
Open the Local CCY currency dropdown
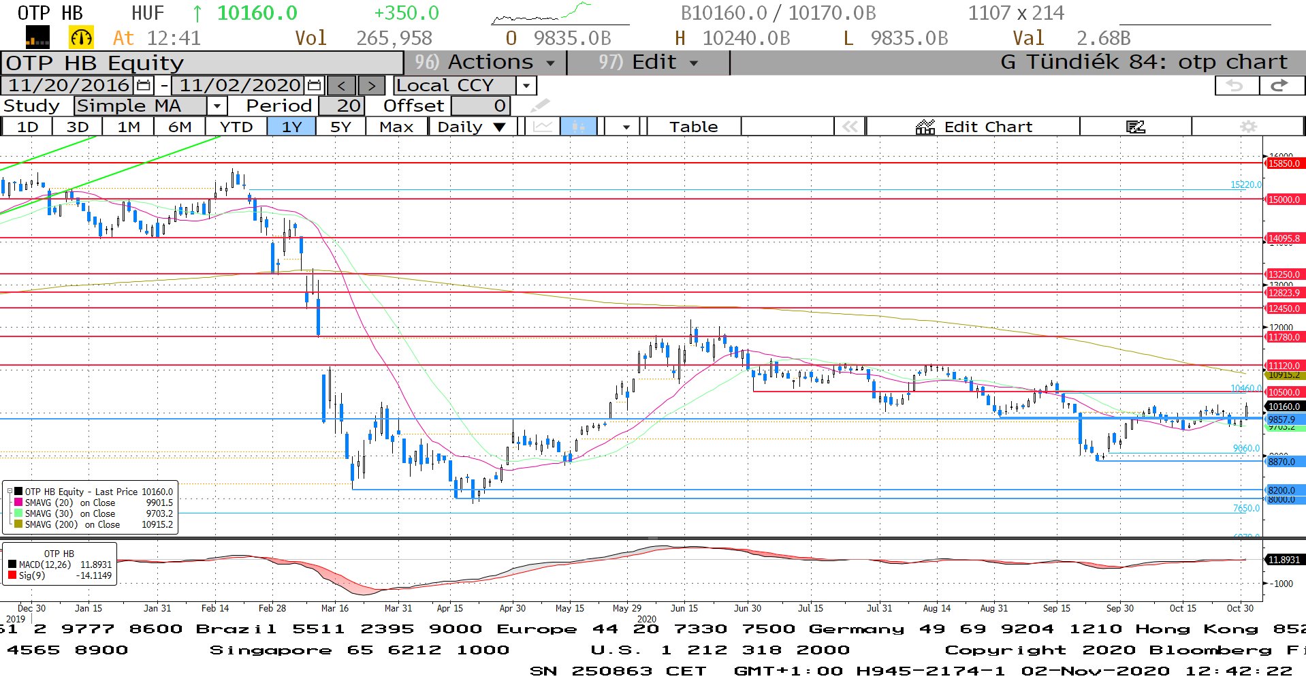[526, 85]
